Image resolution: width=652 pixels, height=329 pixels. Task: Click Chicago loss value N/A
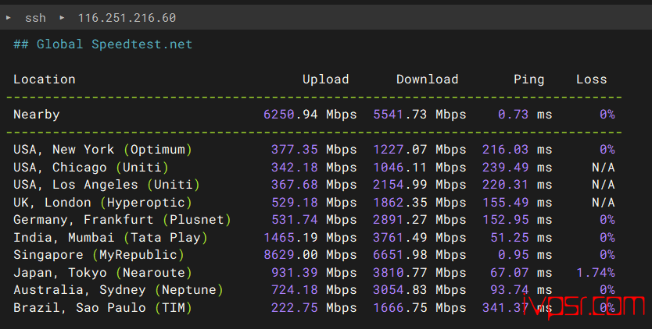point(604,167)
